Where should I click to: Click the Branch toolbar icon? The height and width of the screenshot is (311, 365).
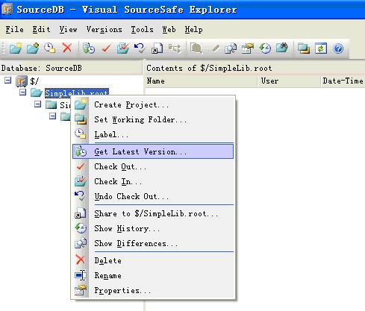[175, 48]
